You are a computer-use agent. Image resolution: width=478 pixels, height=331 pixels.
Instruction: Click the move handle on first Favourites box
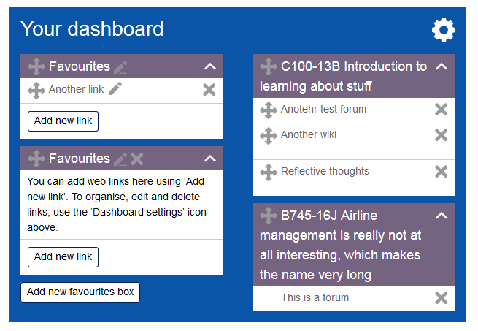click(x=36, y=66)
